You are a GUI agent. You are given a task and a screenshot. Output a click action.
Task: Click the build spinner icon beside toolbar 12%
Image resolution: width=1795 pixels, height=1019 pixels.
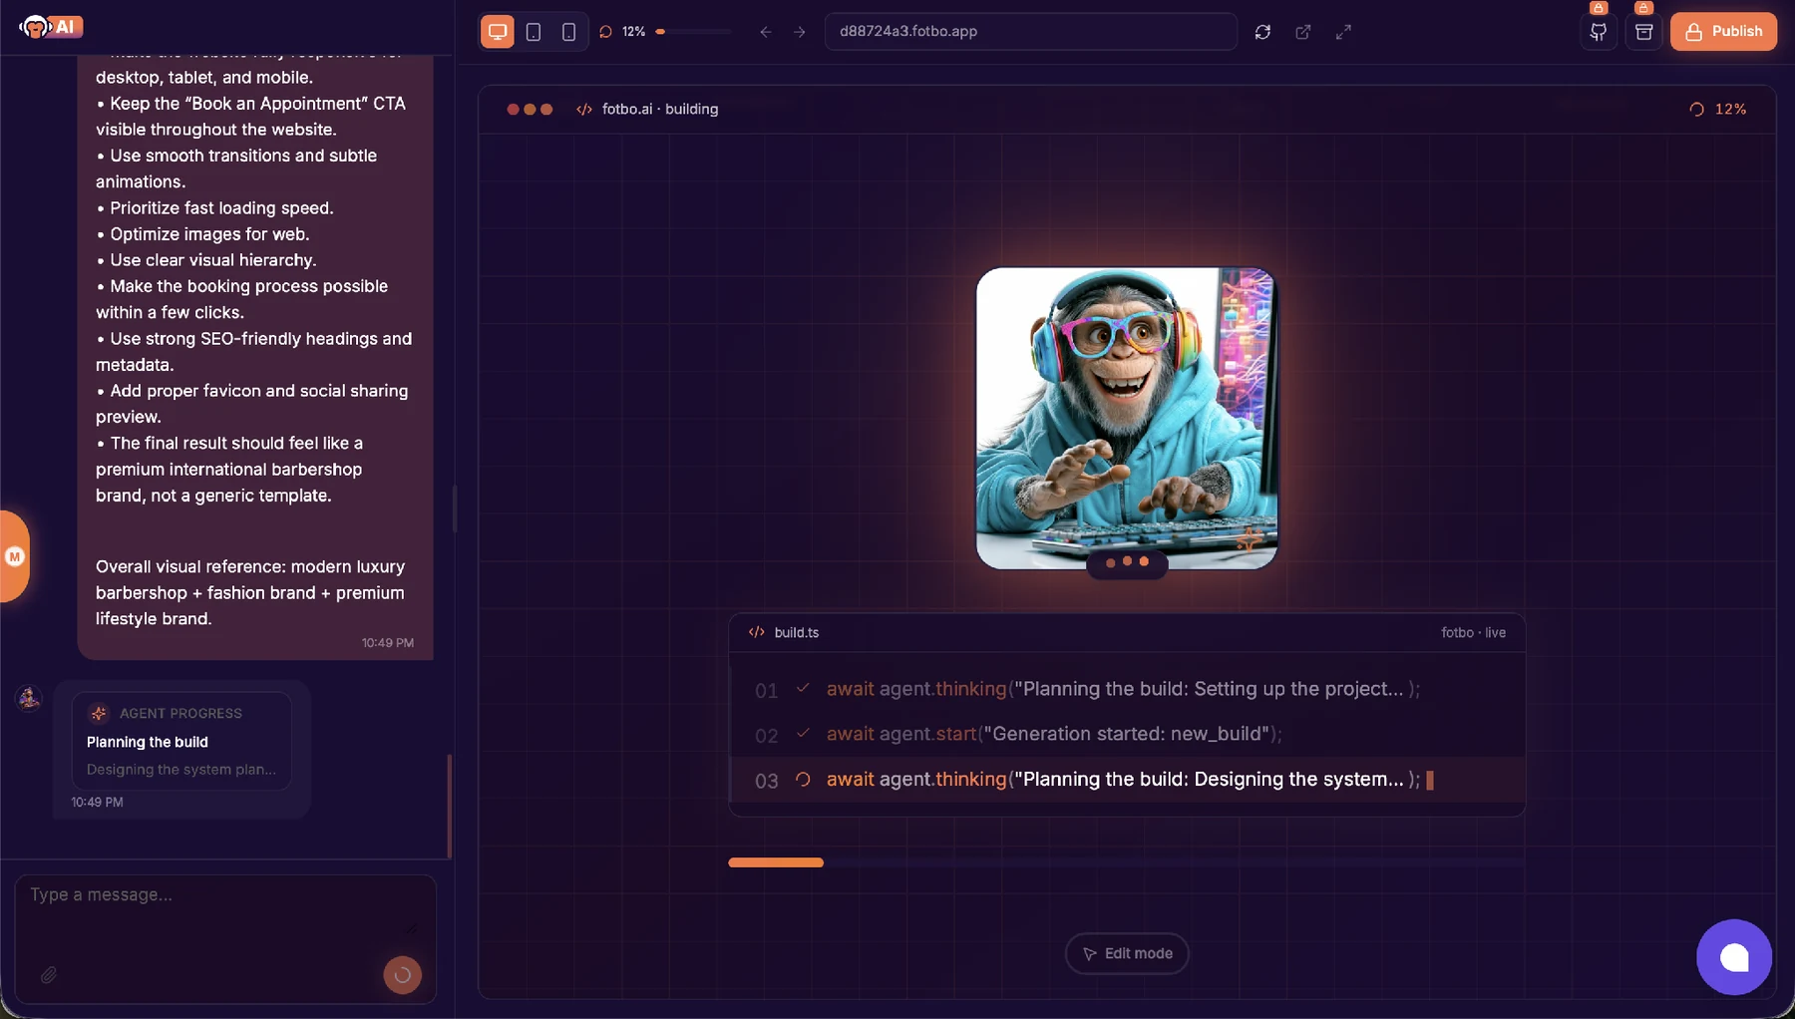pos(605,32)
